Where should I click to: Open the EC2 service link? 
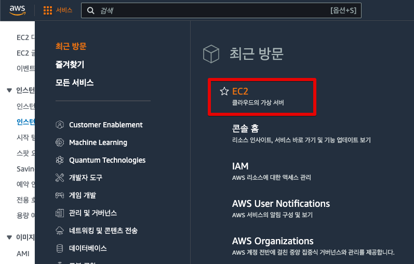tap(240, 91)
